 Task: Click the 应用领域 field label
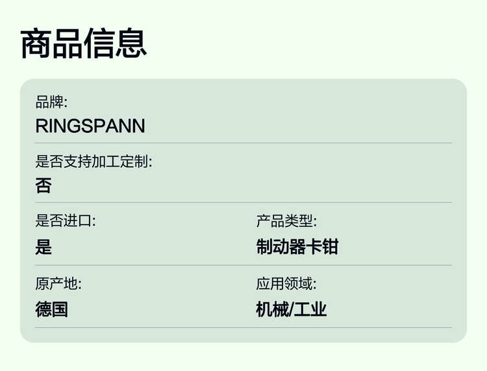[286, 283]
